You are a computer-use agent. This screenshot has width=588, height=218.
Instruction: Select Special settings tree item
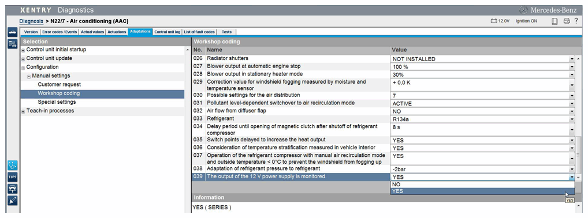pyautogui.click(x=57, y=102)
